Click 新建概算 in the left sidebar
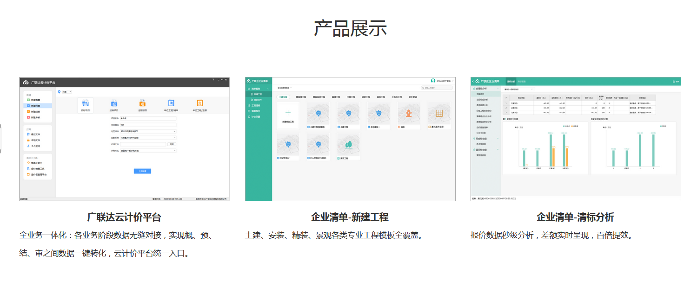Image resolution: width=697 pixels, height=281 pixels. pos(37,100)
